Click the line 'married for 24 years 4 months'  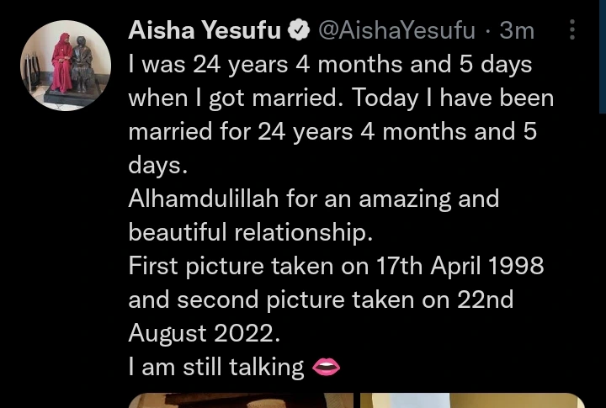[x=332, y=132]
